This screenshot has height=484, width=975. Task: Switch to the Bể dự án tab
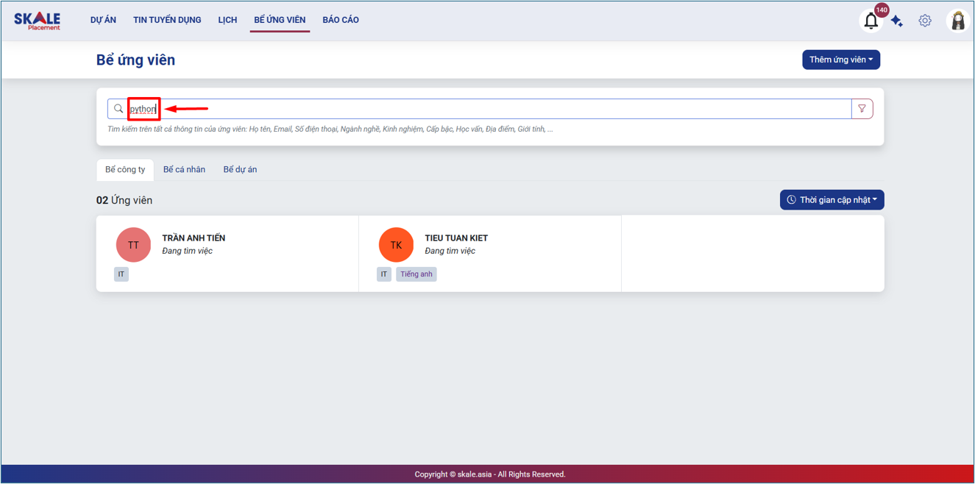[x=240, y=170]
